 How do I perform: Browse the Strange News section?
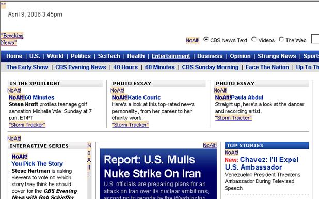[x=277, y=56]
